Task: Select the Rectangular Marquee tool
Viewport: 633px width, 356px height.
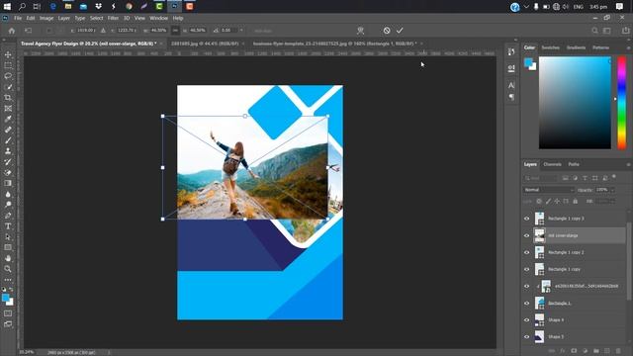Action: pyautogui.click(x=8, y=65)
